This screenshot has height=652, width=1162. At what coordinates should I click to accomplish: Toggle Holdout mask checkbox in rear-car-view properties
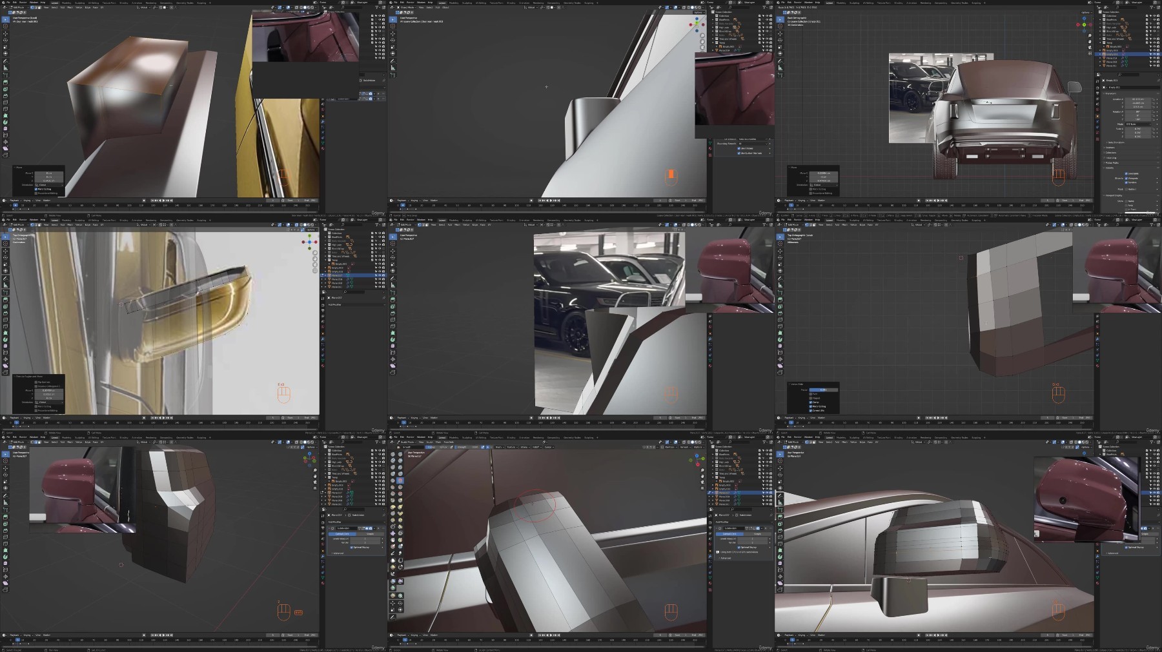click(1126, 189)
